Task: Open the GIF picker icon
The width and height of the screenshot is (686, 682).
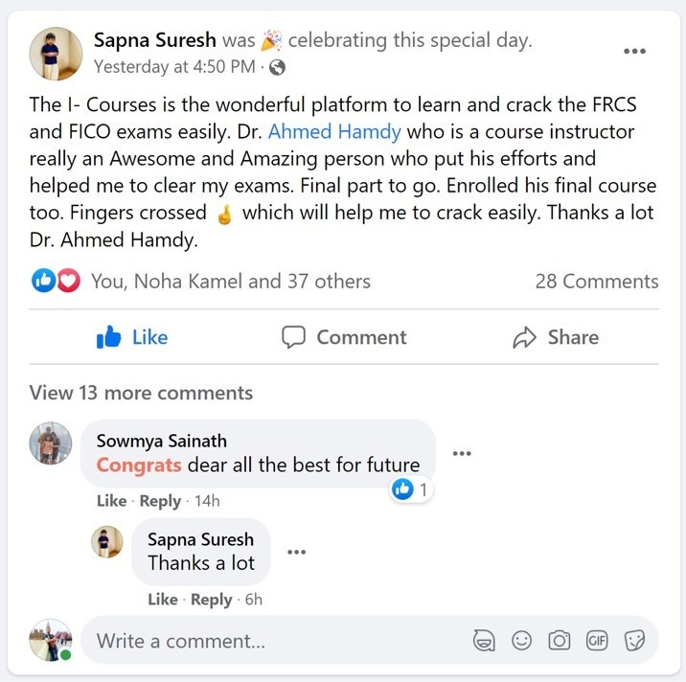Action: [x=597, y=641]
